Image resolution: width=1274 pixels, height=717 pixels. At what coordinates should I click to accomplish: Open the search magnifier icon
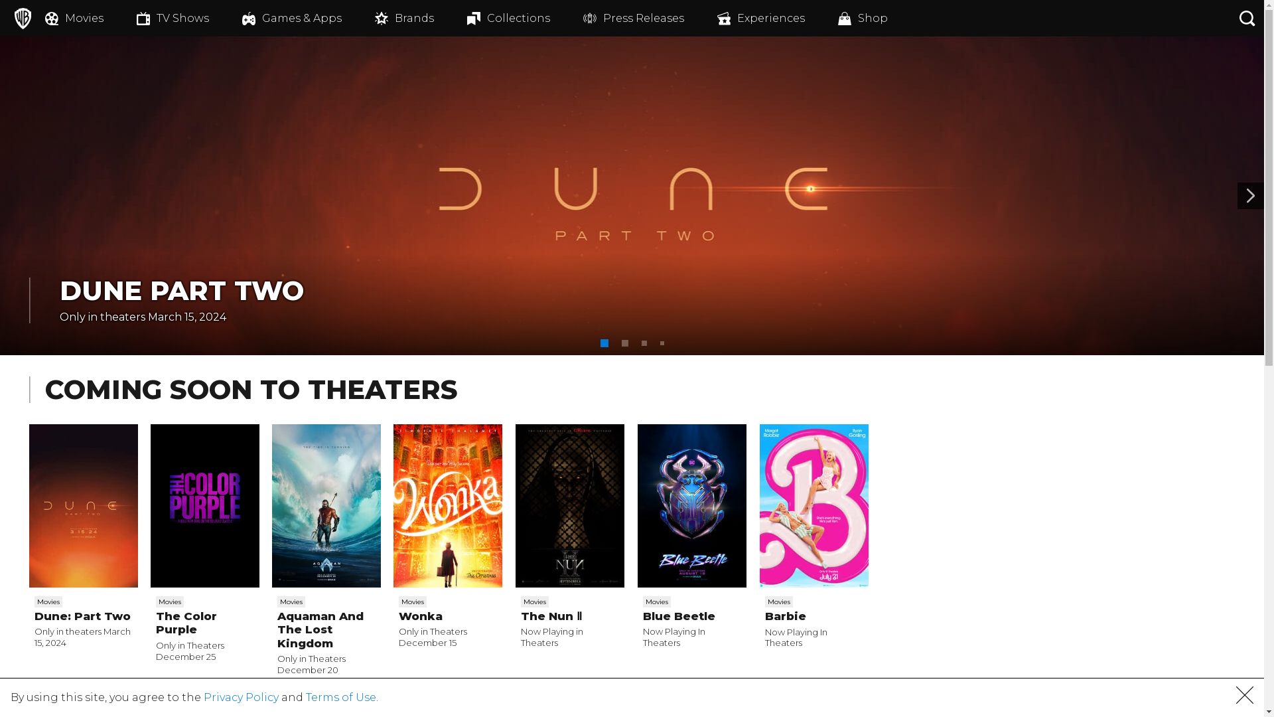(1247, 18)
